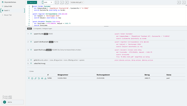This screenshot has height=106, width=187.
Task: Click object id #5693 in result row 1
Action: [x=50, y=34]
